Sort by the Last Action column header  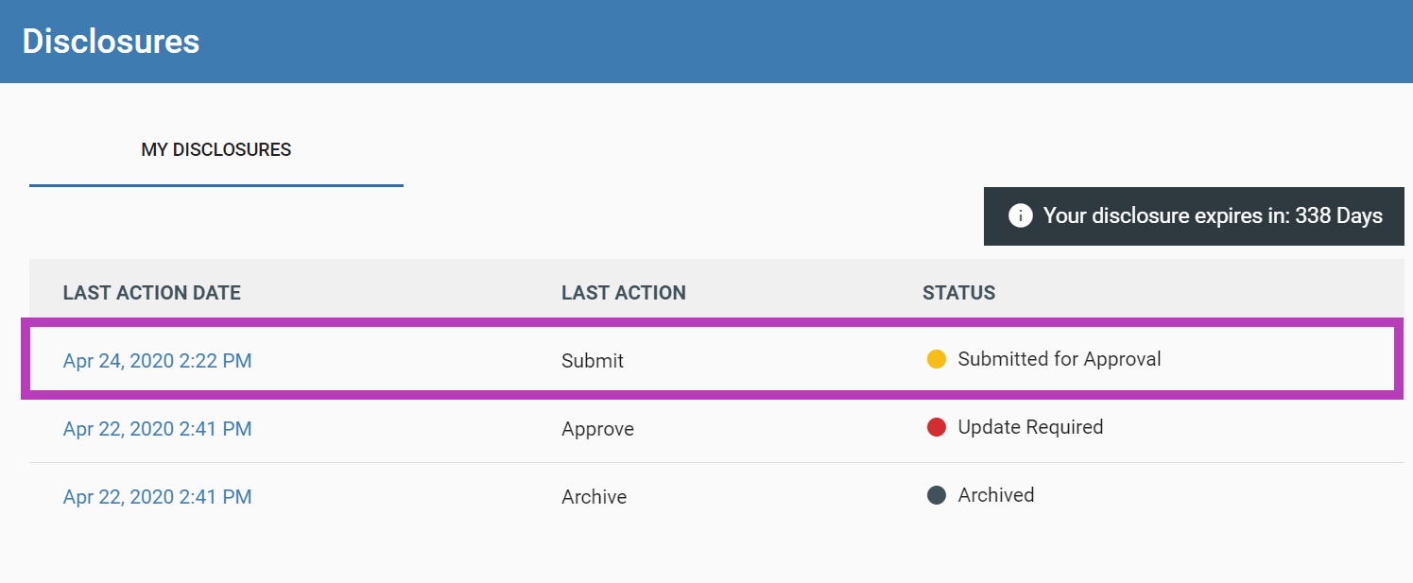click(624, 293)
